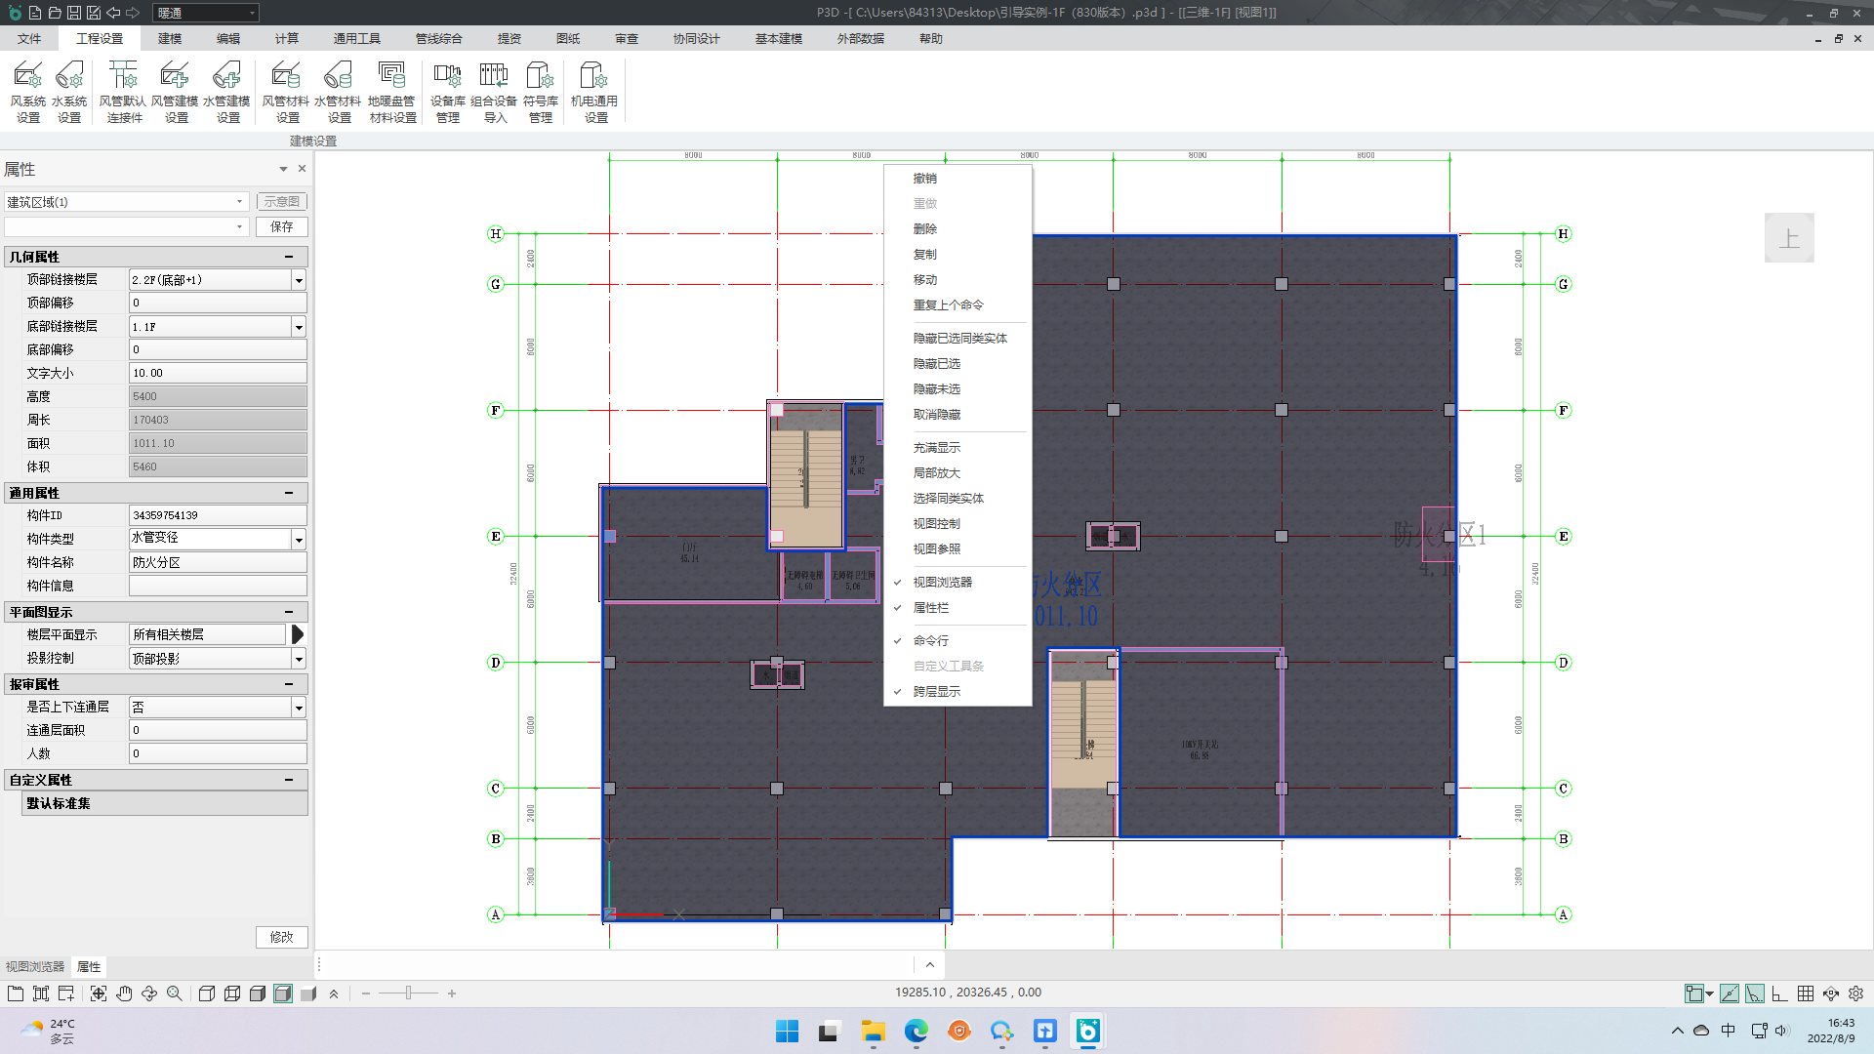Image resolution: width=1874 pixels, height=1054 pixels.
Task: Open 顶部链接楼层 dropdown
Action: click(299, 280)
